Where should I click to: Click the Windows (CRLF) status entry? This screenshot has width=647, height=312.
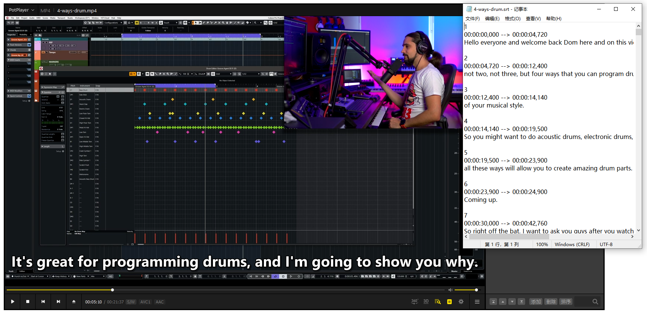click(x=572, y=244)
